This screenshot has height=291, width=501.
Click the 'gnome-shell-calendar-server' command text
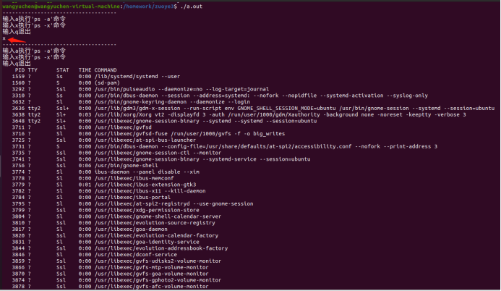click(x=158, y=216)
